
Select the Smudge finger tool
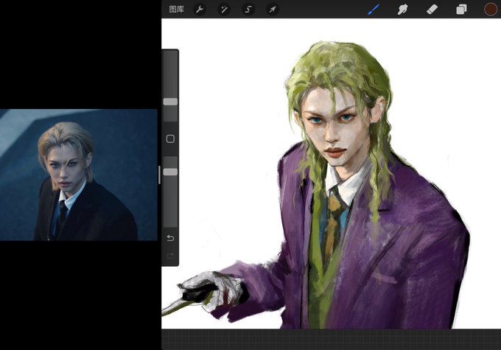coord(402,10)
